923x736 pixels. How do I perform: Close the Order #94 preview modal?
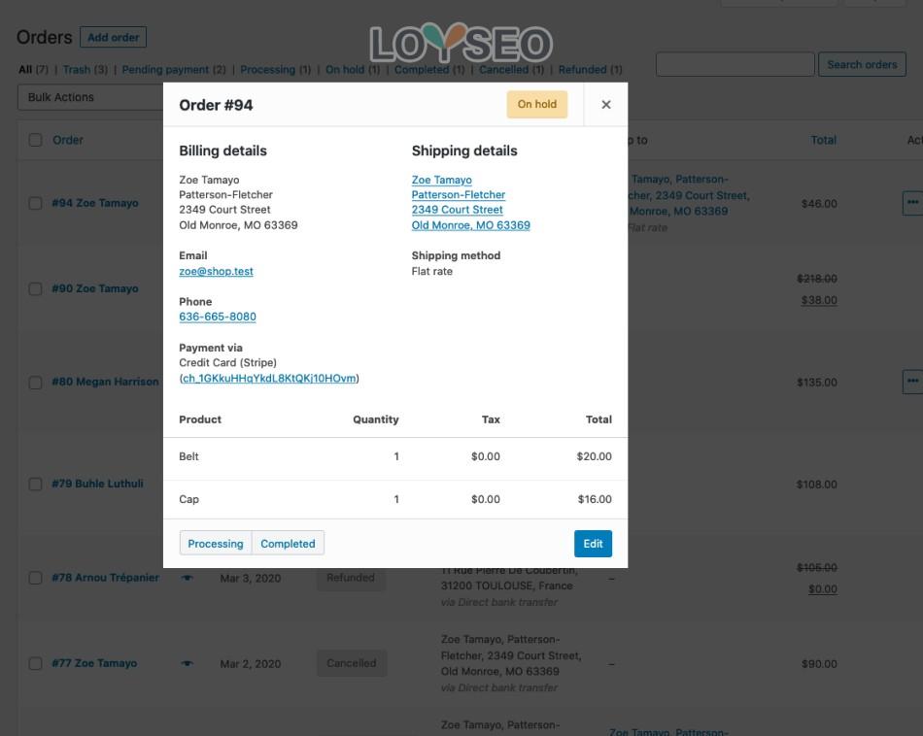coord(605,104)
